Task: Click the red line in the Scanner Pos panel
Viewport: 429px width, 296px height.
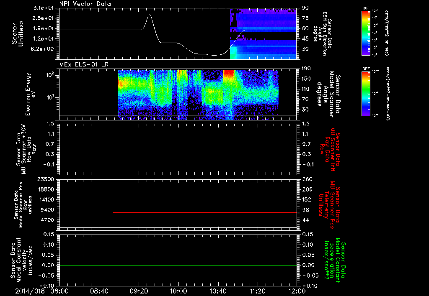Action: (204, 212)
